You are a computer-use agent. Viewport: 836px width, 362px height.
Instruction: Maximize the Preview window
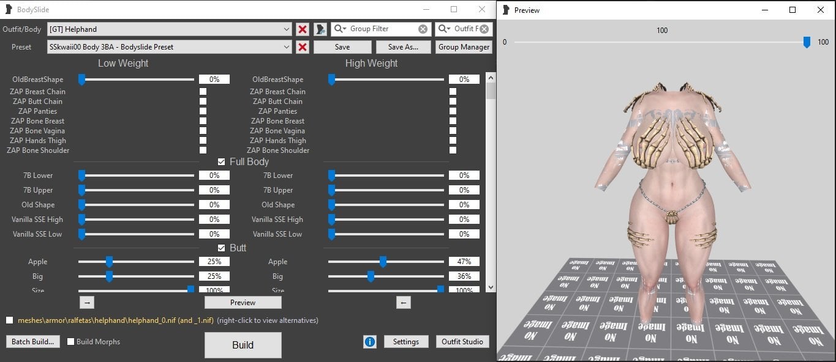793,10
